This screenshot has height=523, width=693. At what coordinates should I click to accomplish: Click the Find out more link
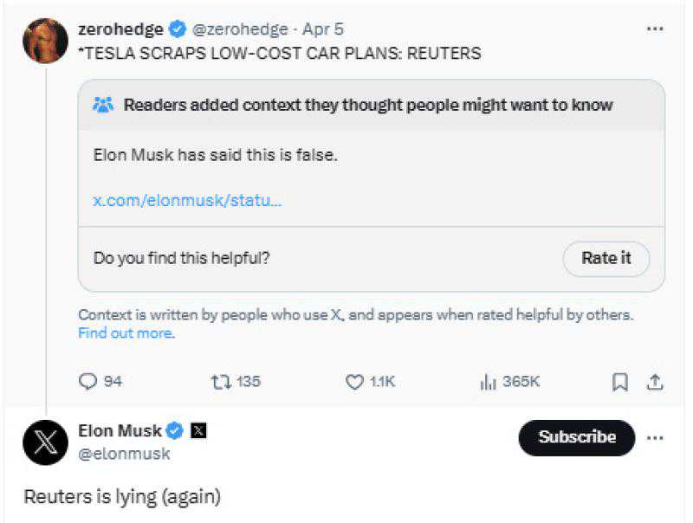(126, 333)
